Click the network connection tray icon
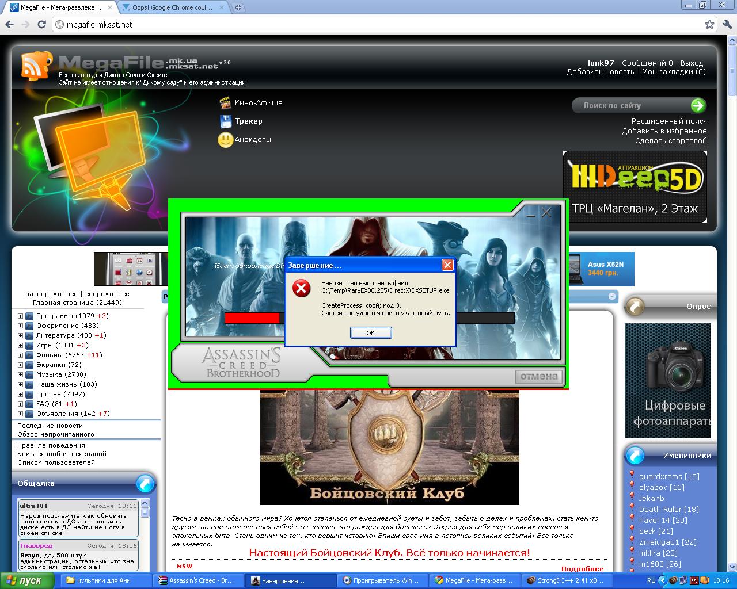Image resolution: width=737 pixels, height=589 pixels. 683,581
